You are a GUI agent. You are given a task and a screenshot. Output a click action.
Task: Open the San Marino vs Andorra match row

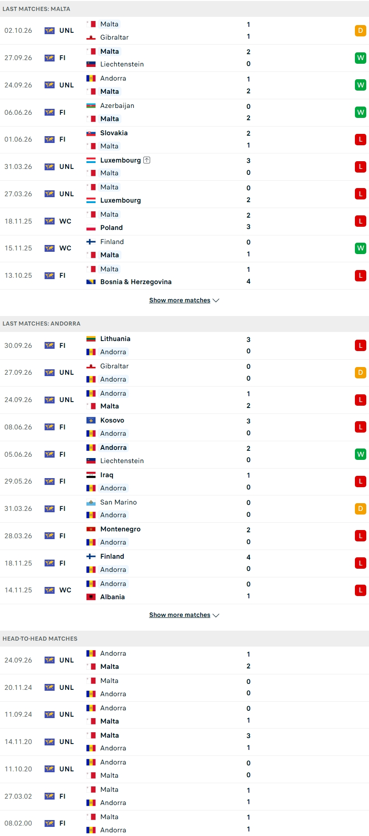point(184,509)
